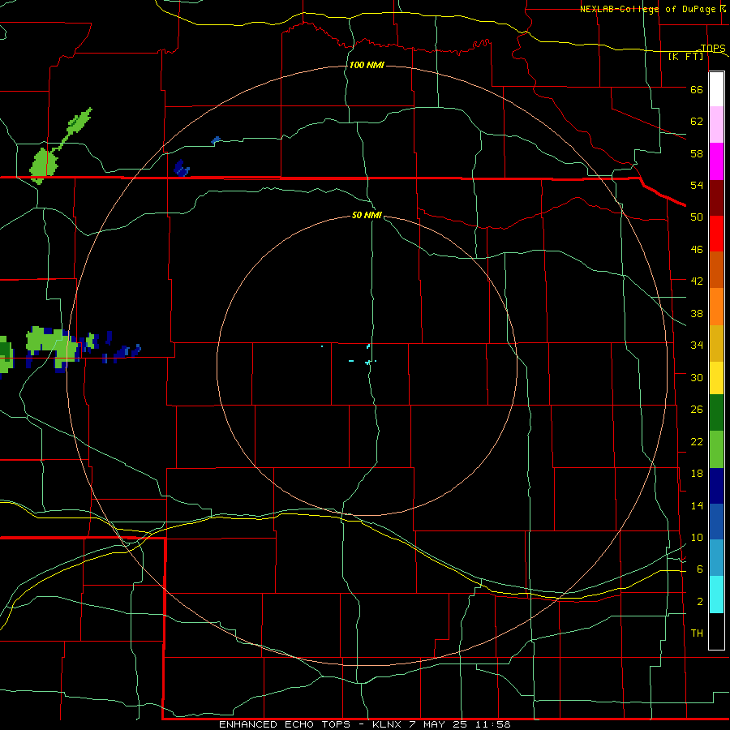This screenshot has width=730, height=730.
Task: Click the white swatch in the tops legend
Action: tap(716, 89)
